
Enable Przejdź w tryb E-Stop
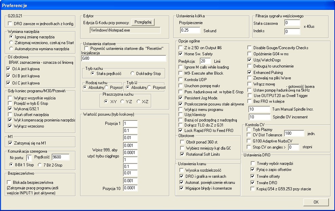10,103
